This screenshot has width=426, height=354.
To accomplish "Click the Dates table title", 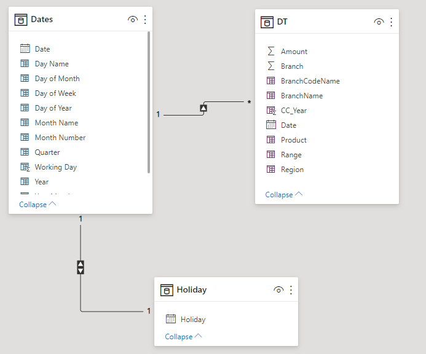I will tap(42, 19).
